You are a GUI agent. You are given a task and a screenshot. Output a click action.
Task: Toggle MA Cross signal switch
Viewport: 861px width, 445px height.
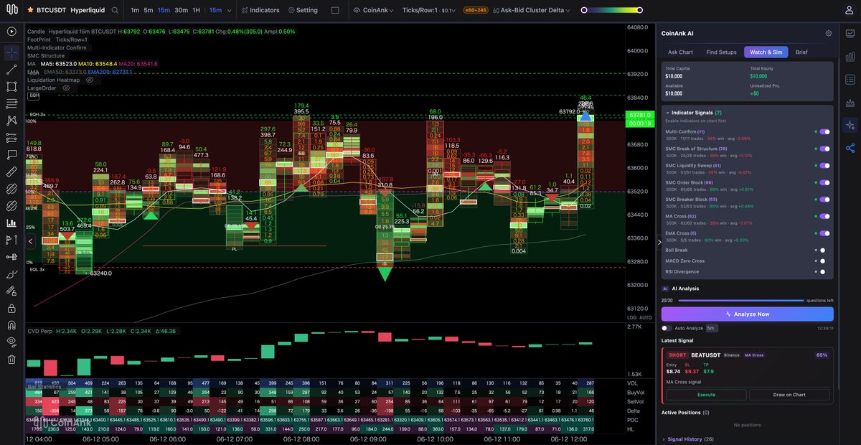tap(824, 217)
